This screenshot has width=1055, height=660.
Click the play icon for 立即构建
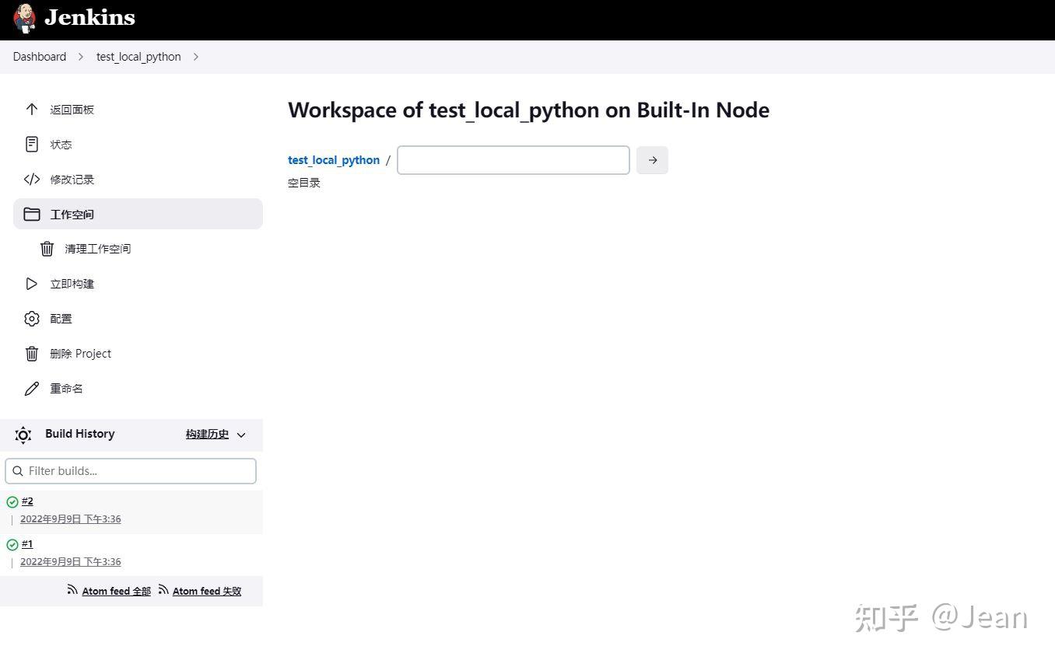pyautogui.click(x=32, y=284)
